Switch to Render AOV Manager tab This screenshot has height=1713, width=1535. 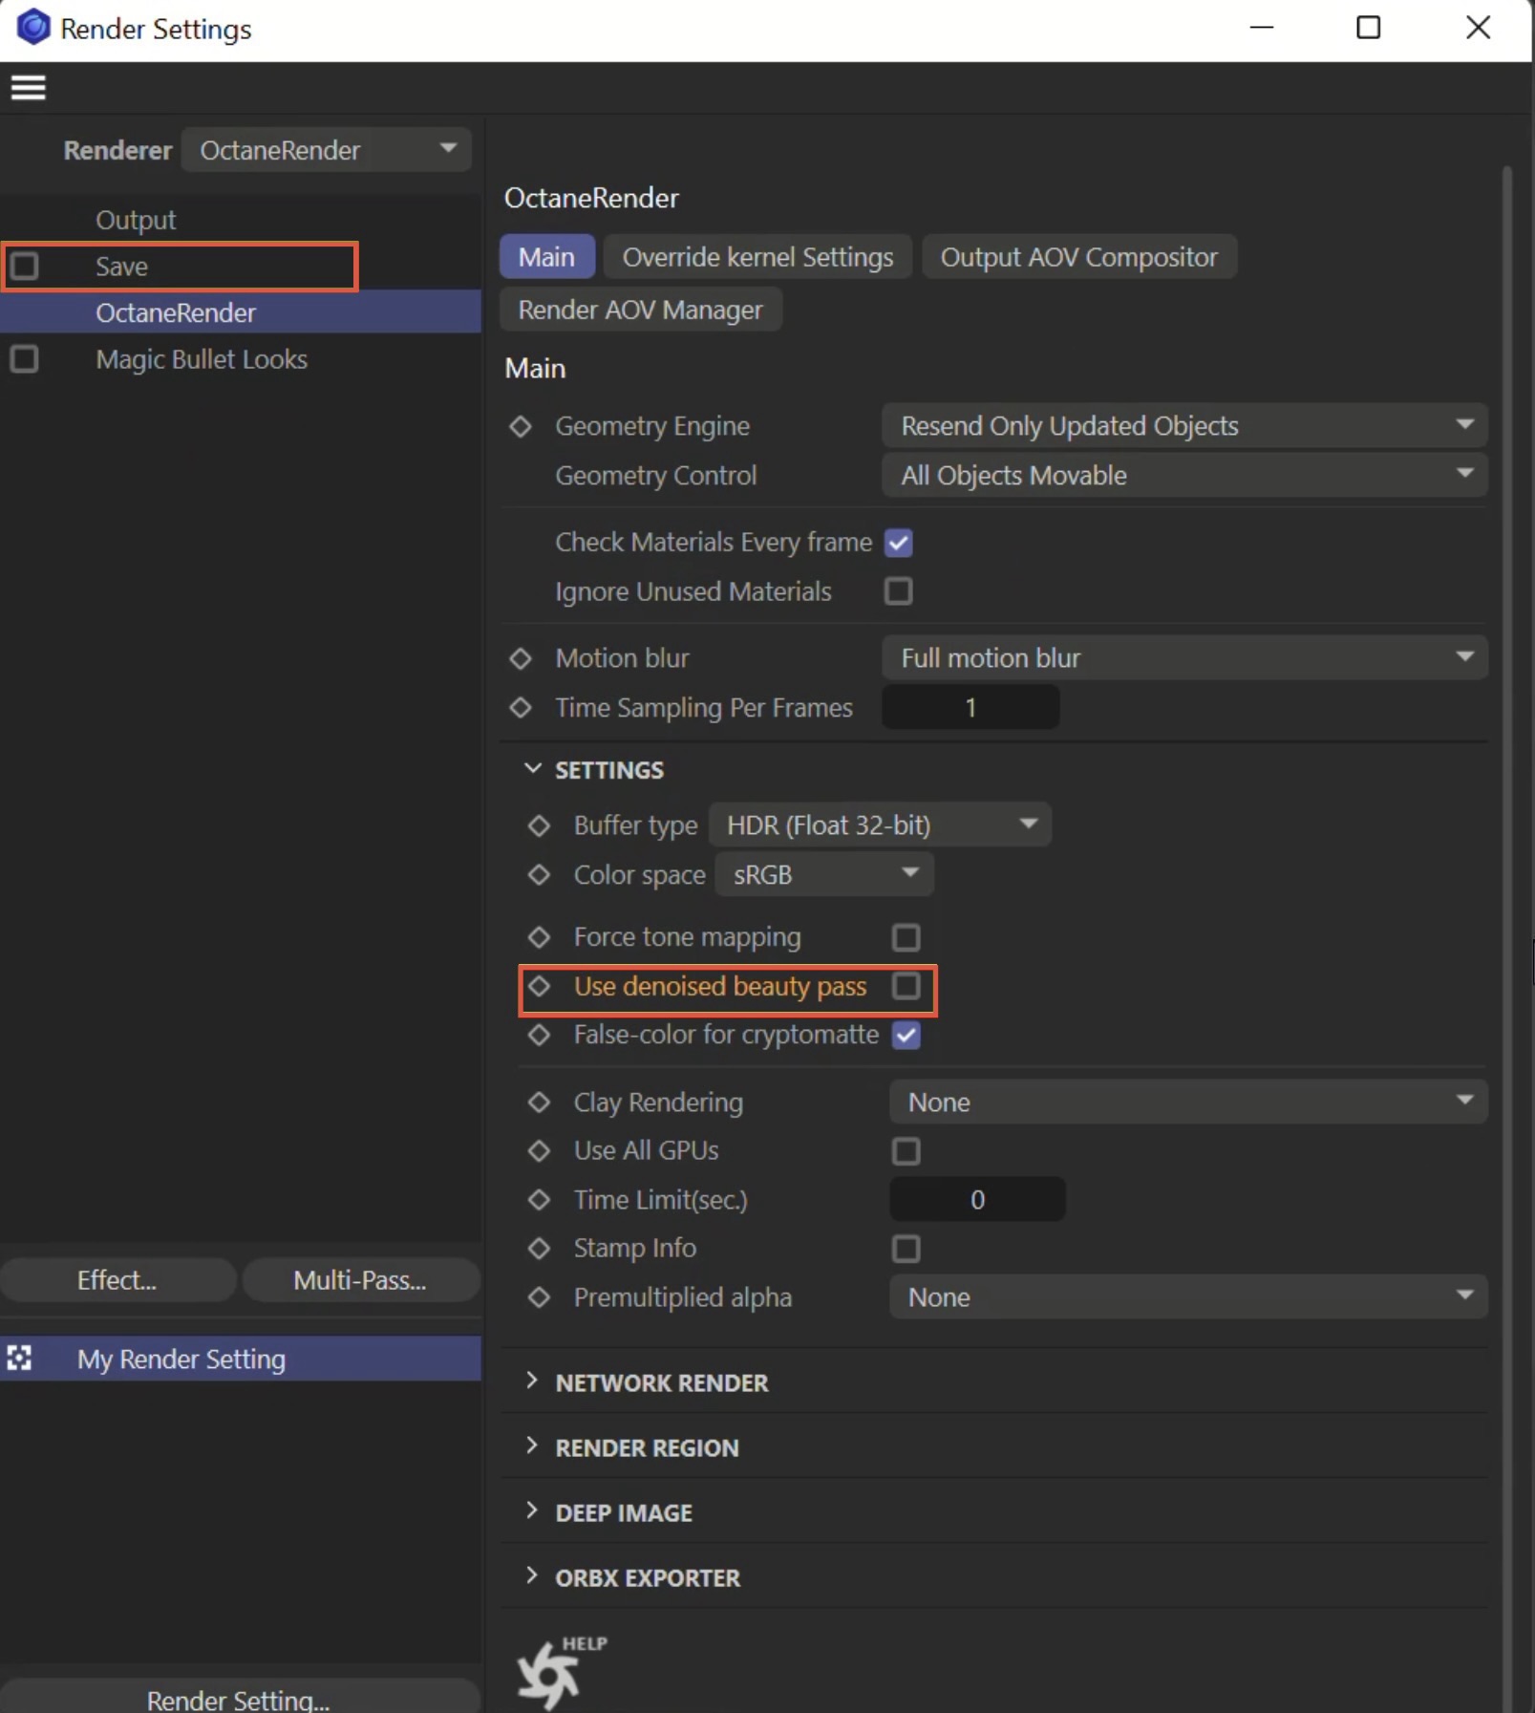pyautogui.click(x=641, y=310)
